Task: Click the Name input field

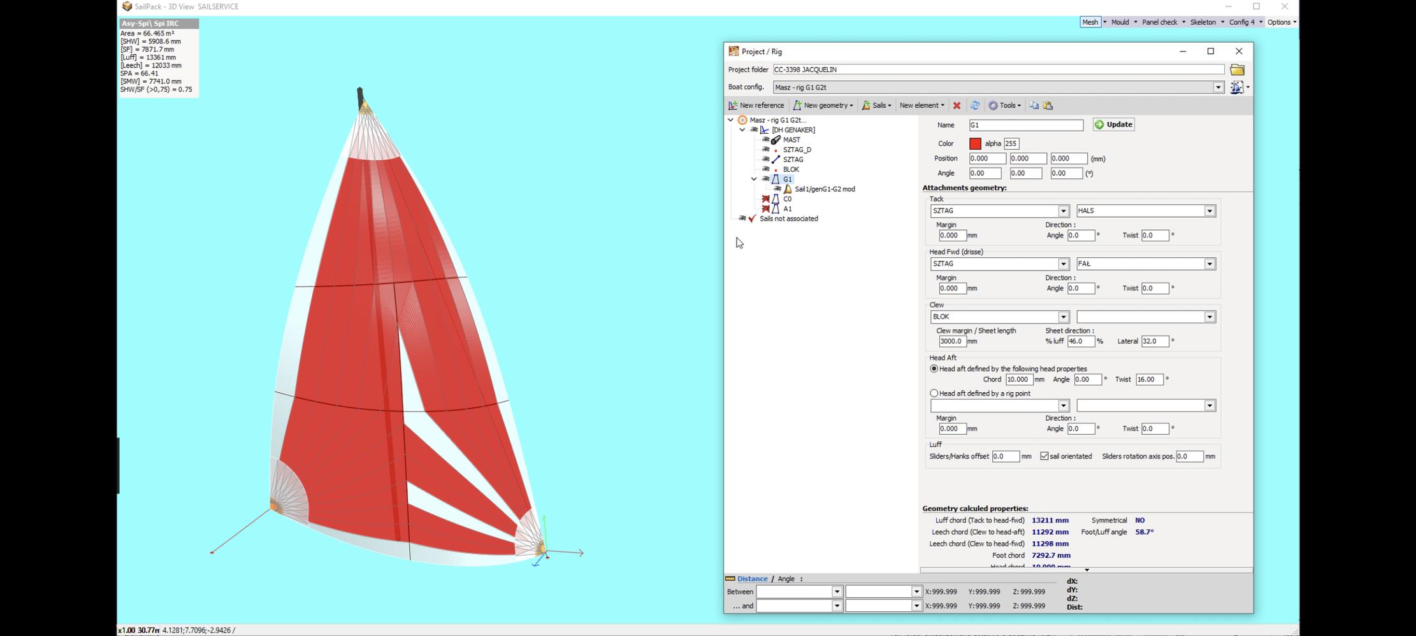Action: point(1025,125)
